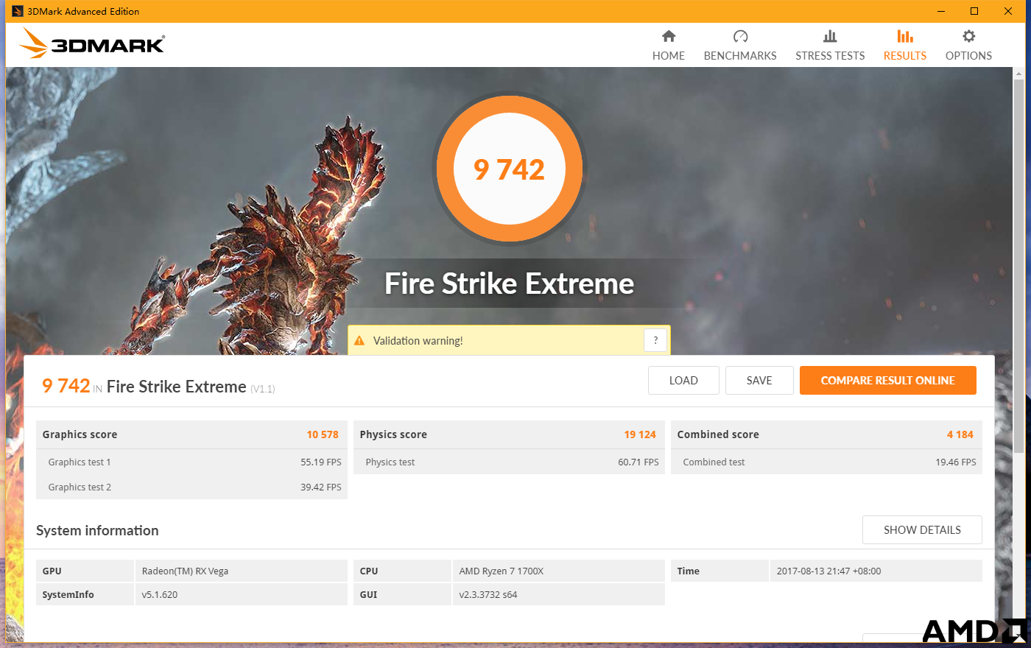Click the large Fire Strike Extreme title
The height and width of the screenshot is (648, 1031).
(509, 283)
